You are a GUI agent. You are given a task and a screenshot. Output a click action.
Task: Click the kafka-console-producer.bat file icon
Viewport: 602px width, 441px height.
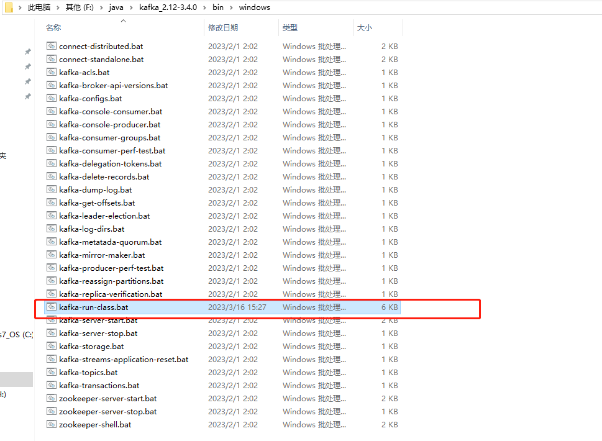[52, 124]
